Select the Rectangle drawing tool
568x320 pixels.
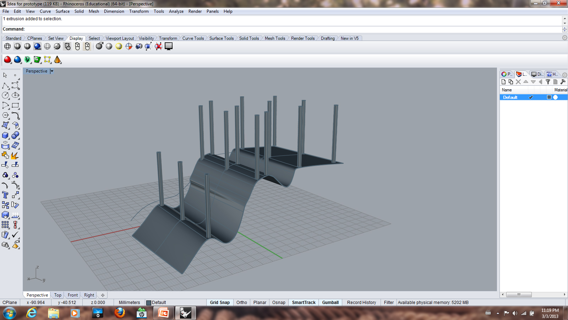(15, 106)
